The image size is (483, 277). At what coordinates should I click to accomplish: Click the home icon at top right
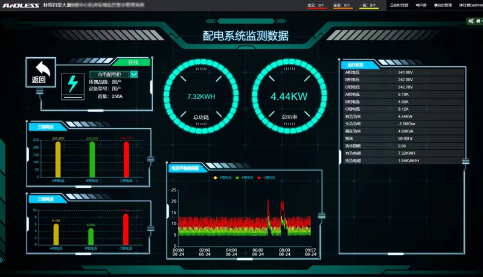pos(479,21)
